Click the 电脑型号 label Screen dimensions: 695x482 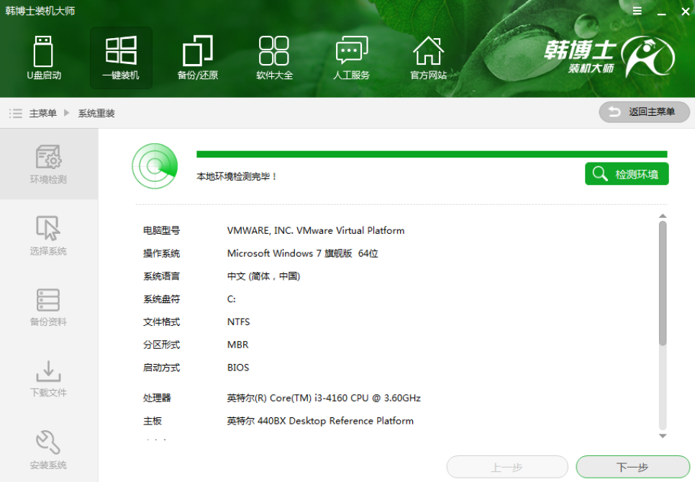point(161,230)
